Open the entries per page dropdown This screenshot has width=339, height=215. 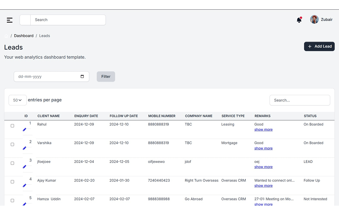pyautogui.click(x=18, y=100)
